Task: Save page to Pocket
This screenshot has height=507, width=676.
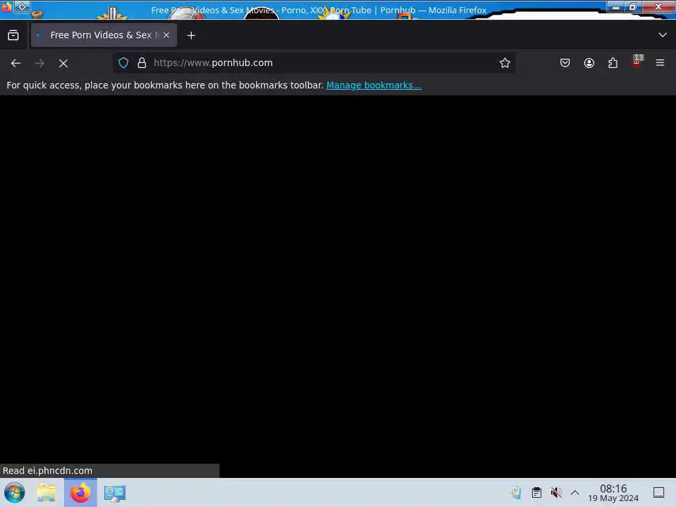Action: (565, 63)
